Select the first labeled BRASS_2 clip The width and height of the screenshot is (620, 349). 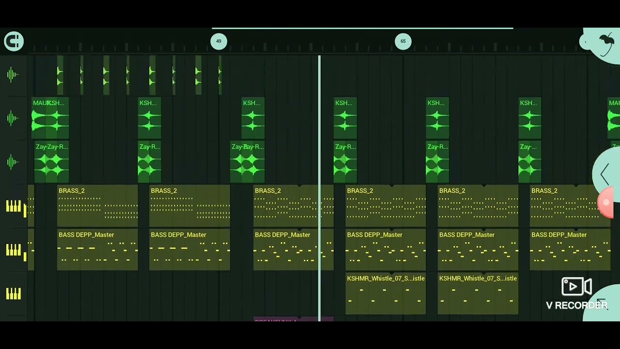point(97,206)
